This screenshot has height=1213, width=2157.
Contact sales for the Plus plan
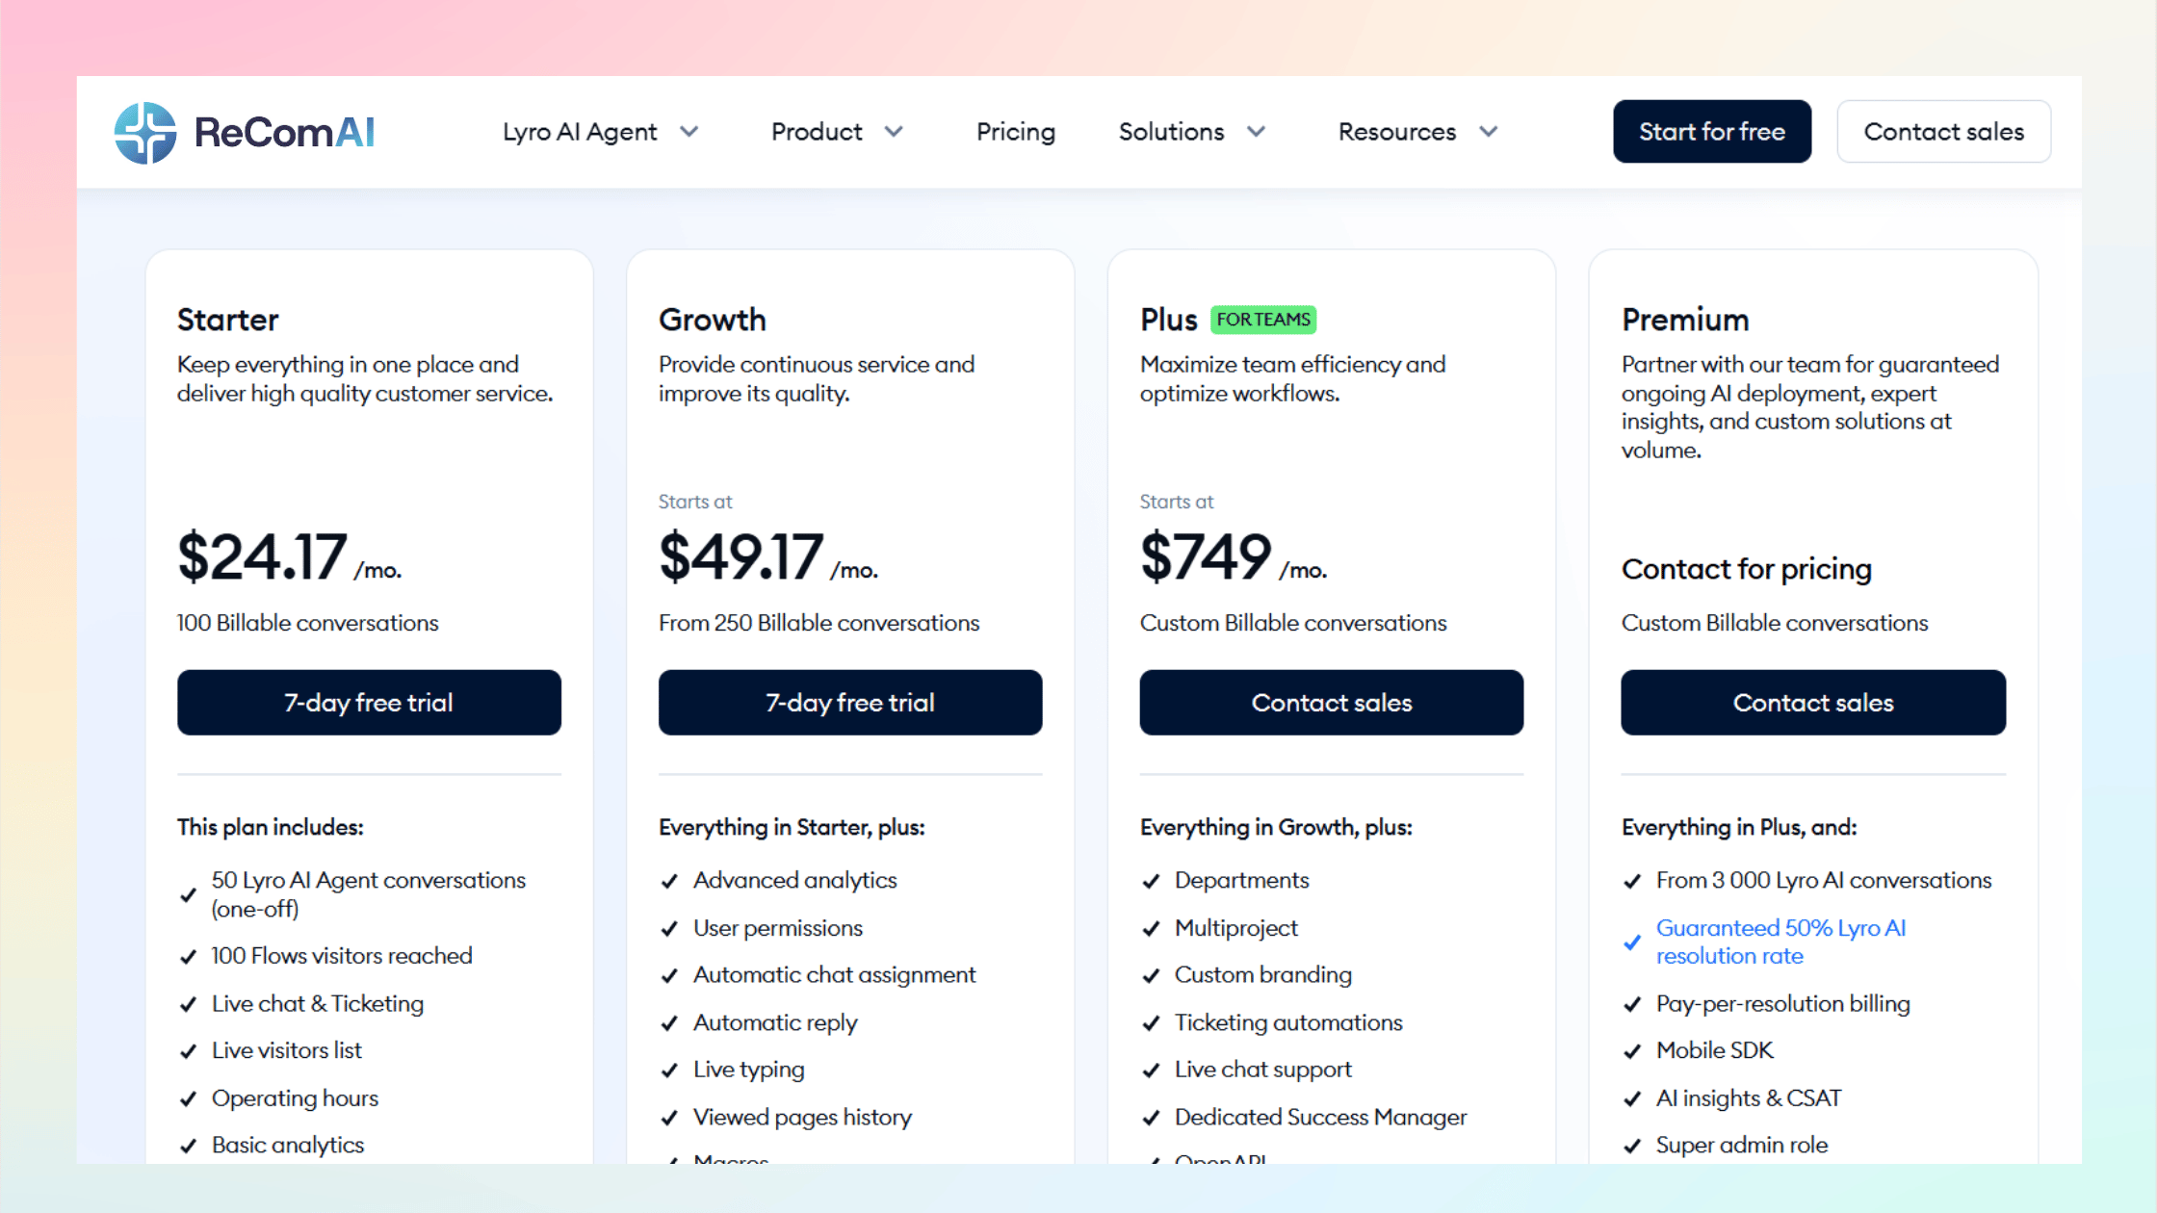pyautogui.click(x=1332, y=703)
